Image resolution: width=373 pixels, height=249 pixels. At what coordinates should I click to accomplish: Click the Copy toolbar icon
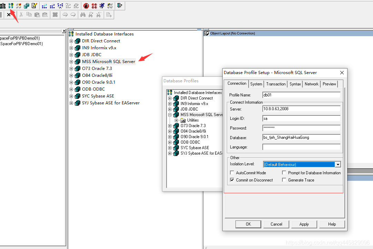(29, 15)
